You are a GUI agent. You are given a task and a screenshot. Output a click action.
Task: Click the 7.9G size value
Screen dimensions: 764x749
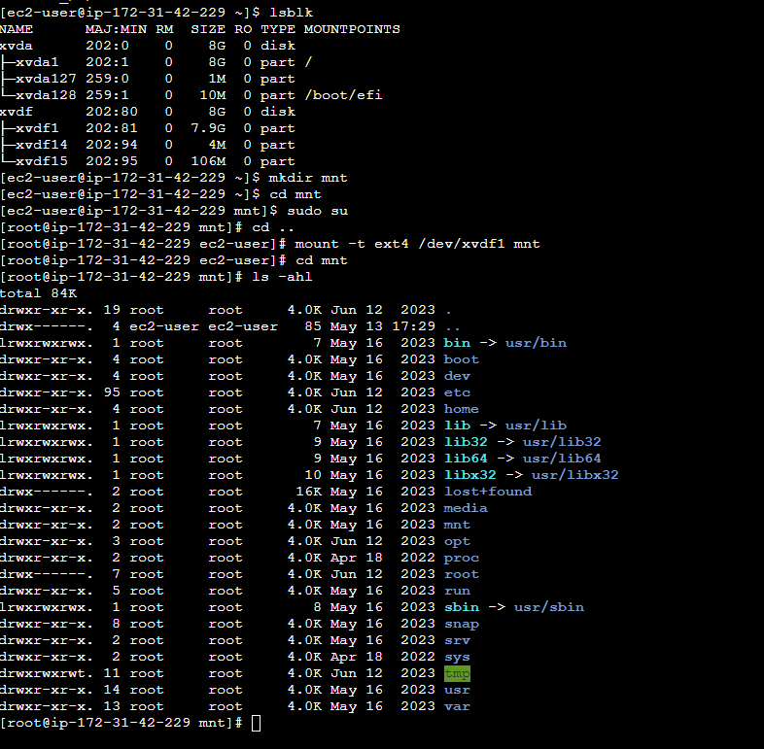208,128
